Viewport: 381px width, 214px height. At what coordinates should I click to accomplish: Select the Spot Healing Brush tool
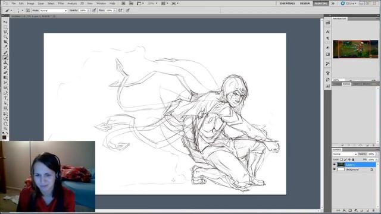click(5, 52)
